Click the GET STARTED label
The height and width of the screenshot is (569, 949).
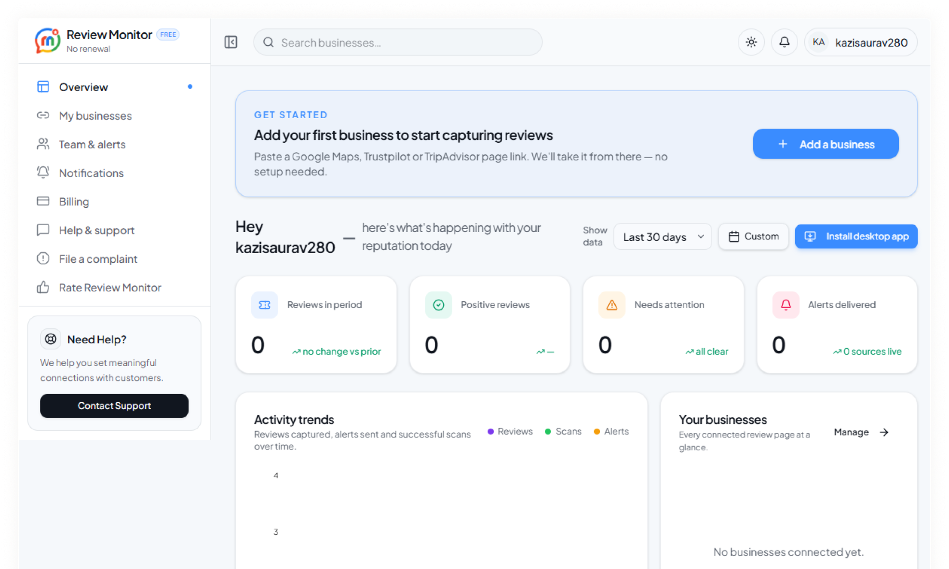(x=291, y=115)
